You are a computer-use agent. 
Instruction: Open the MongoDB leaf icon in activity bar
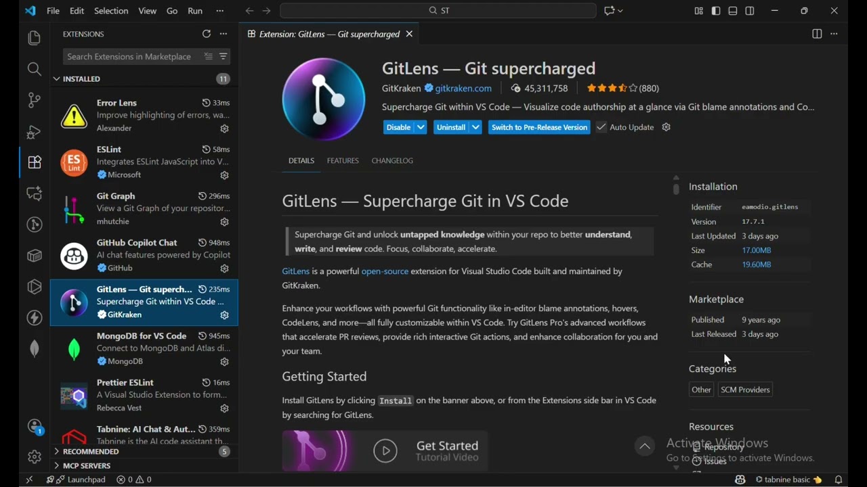[34, 350]
